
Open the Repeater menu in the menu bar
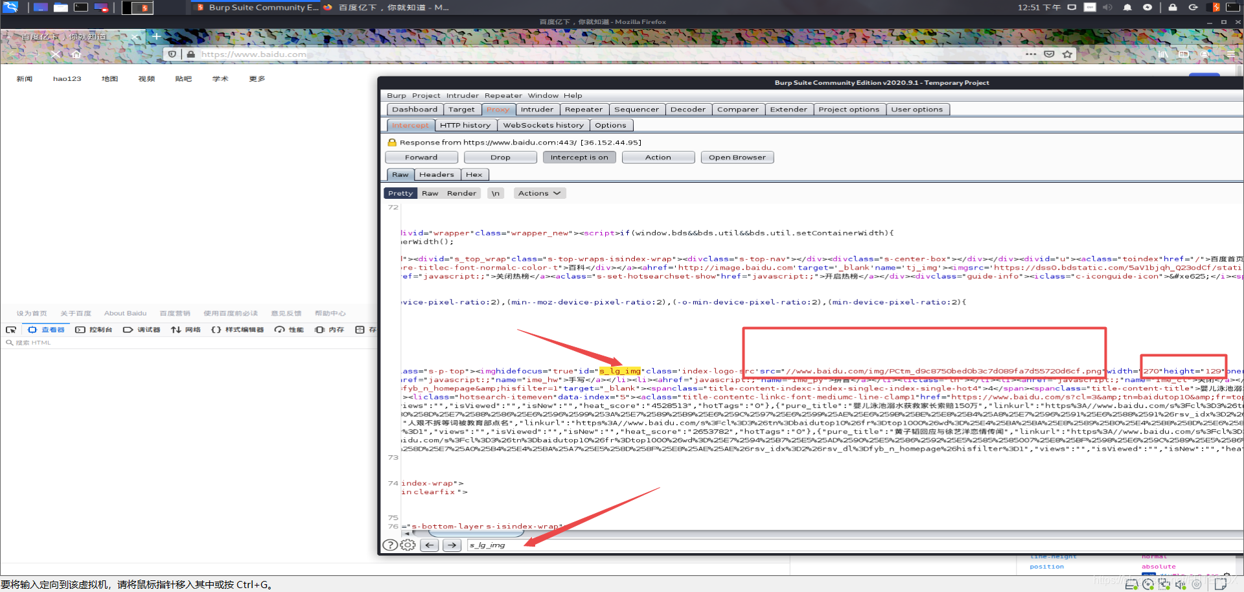503,95
